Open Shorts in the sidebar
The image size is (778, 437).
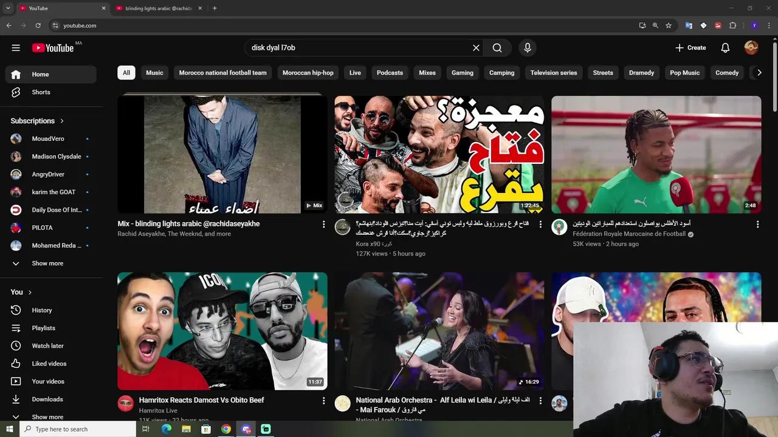tap(51, 92)
